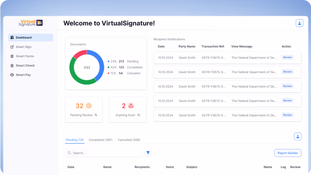The width and height of the screenshot is (311, 175).
Task: Click the Action column header
Action: point(286,46)
